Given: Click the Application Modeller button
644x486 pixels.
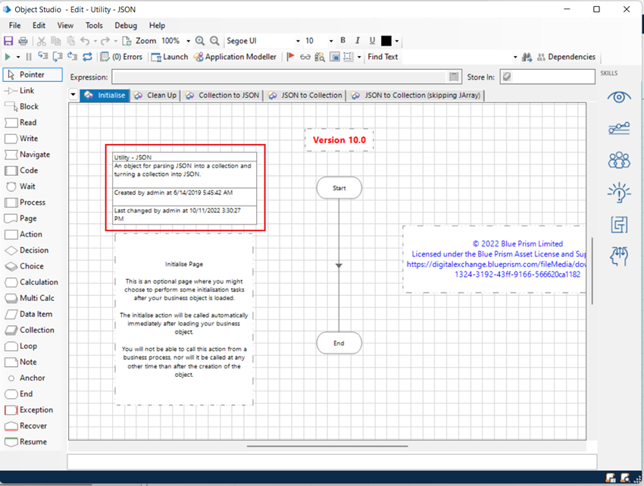Looking at the screenshot, I should point(235,57).
